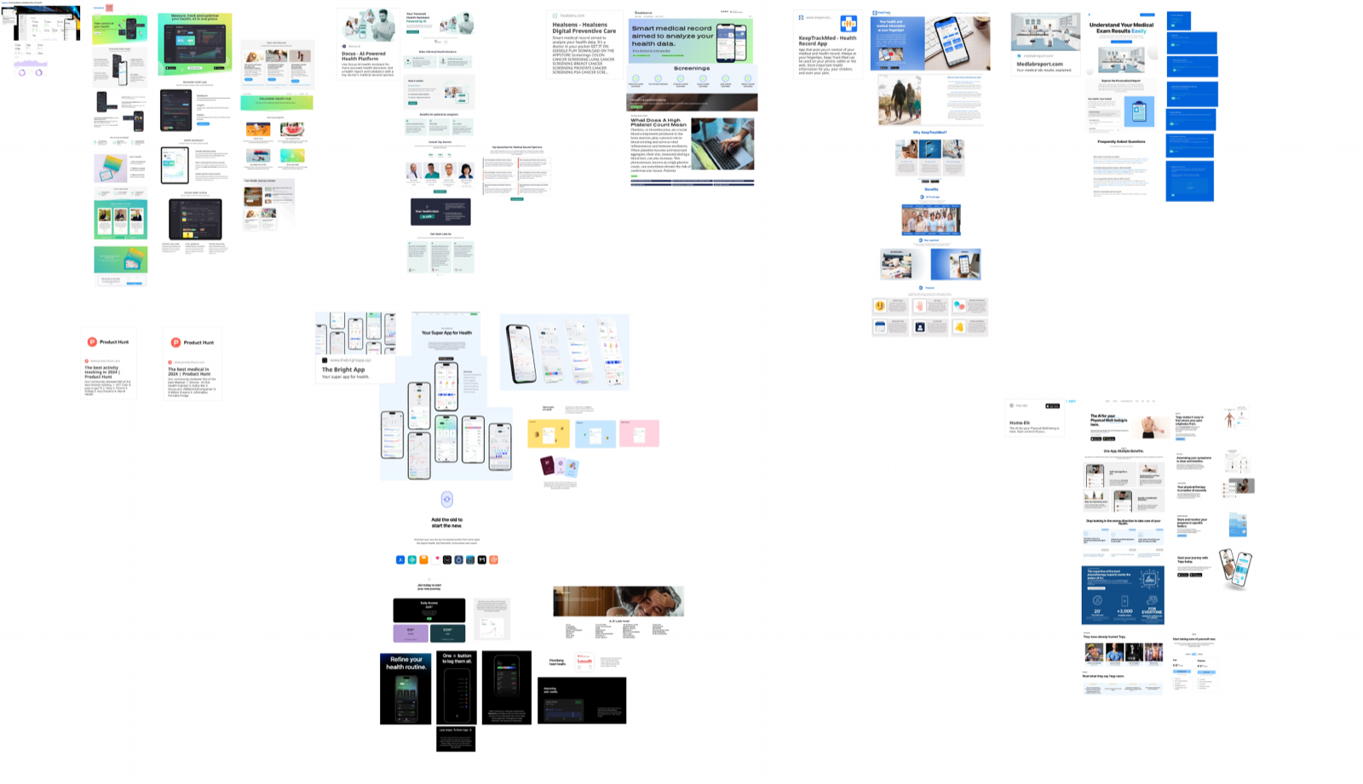Click the dark ID badge feature icon

919,327
